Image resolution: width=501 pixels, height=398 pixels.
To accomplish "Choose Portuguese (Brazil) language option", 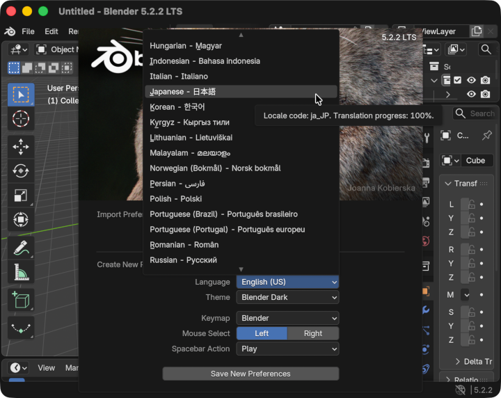I will pos(241,214).
